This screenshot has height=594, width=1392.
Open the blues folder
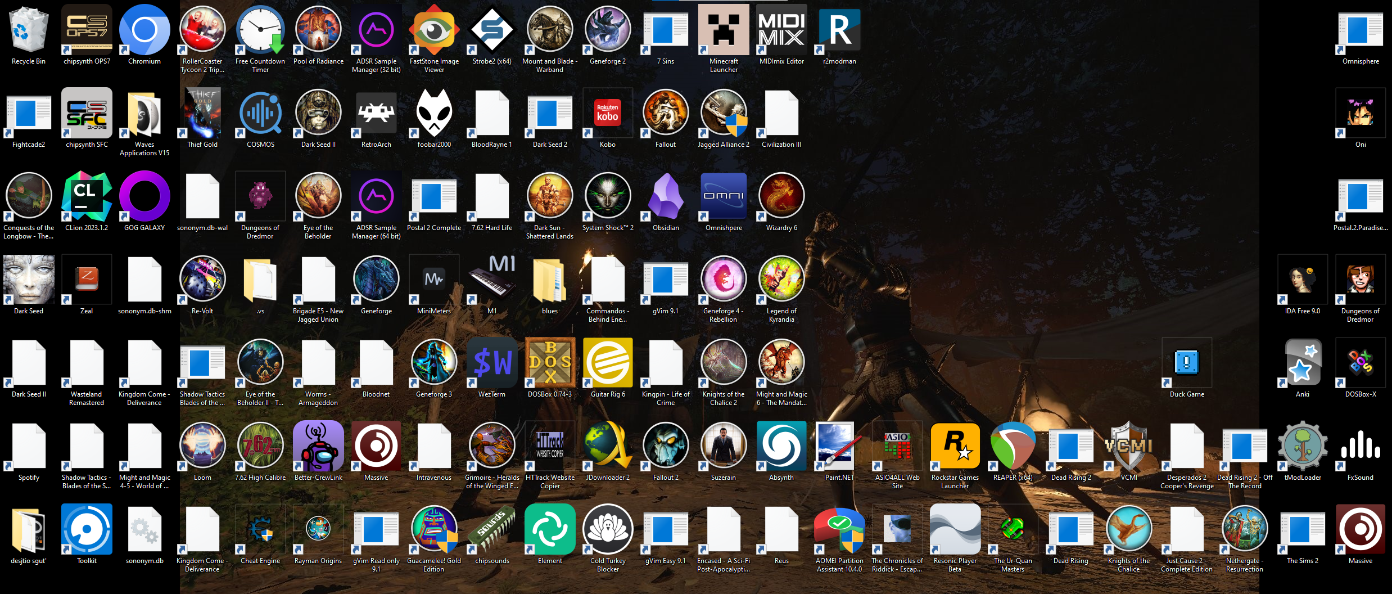point(550,280)
